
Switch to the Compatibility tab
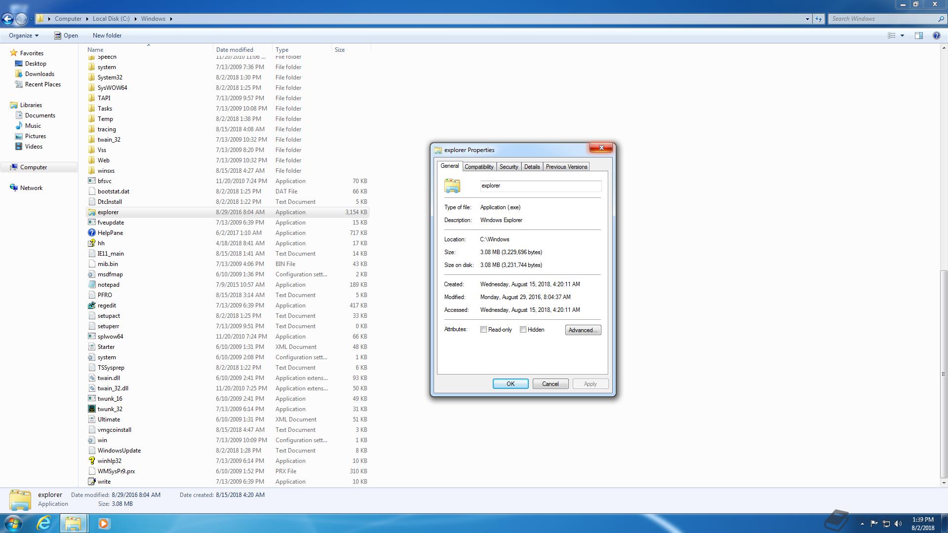click(479, 167)
